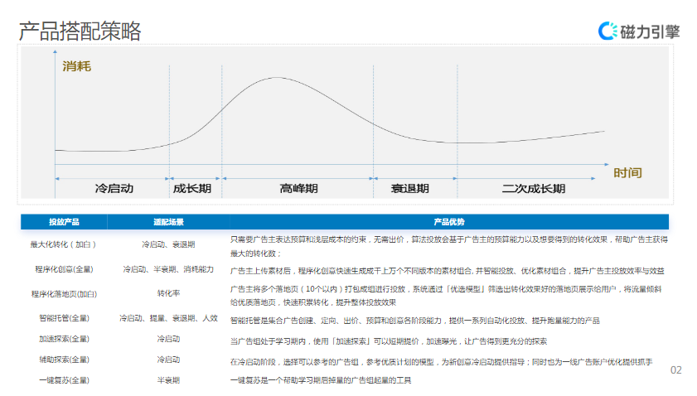Click the 磁力引擎 logo icon
The height and width of the screenshot is (396, 697).
[x=607, y=31]
